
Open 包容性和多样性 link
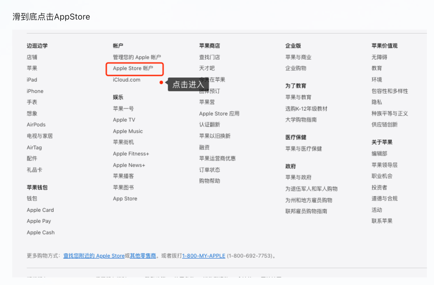coord(390,91)
